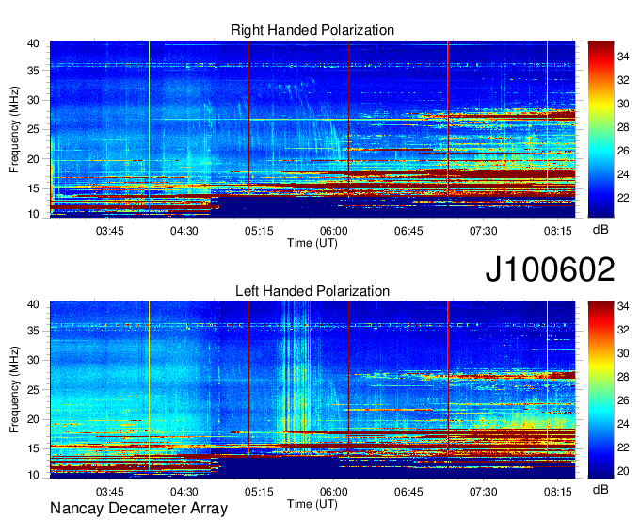Image resolution: width=640 pixels, height=520 pixels.
Task: Click 15 MHz tick on left-handed frequency axis
Action: [33, 449]
